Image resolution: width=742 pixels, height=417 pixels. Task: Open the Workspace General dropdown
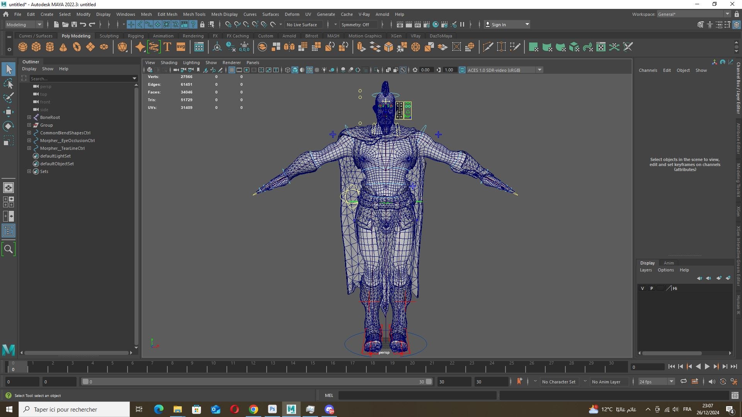pyautogui.click(x=694, y=14)
